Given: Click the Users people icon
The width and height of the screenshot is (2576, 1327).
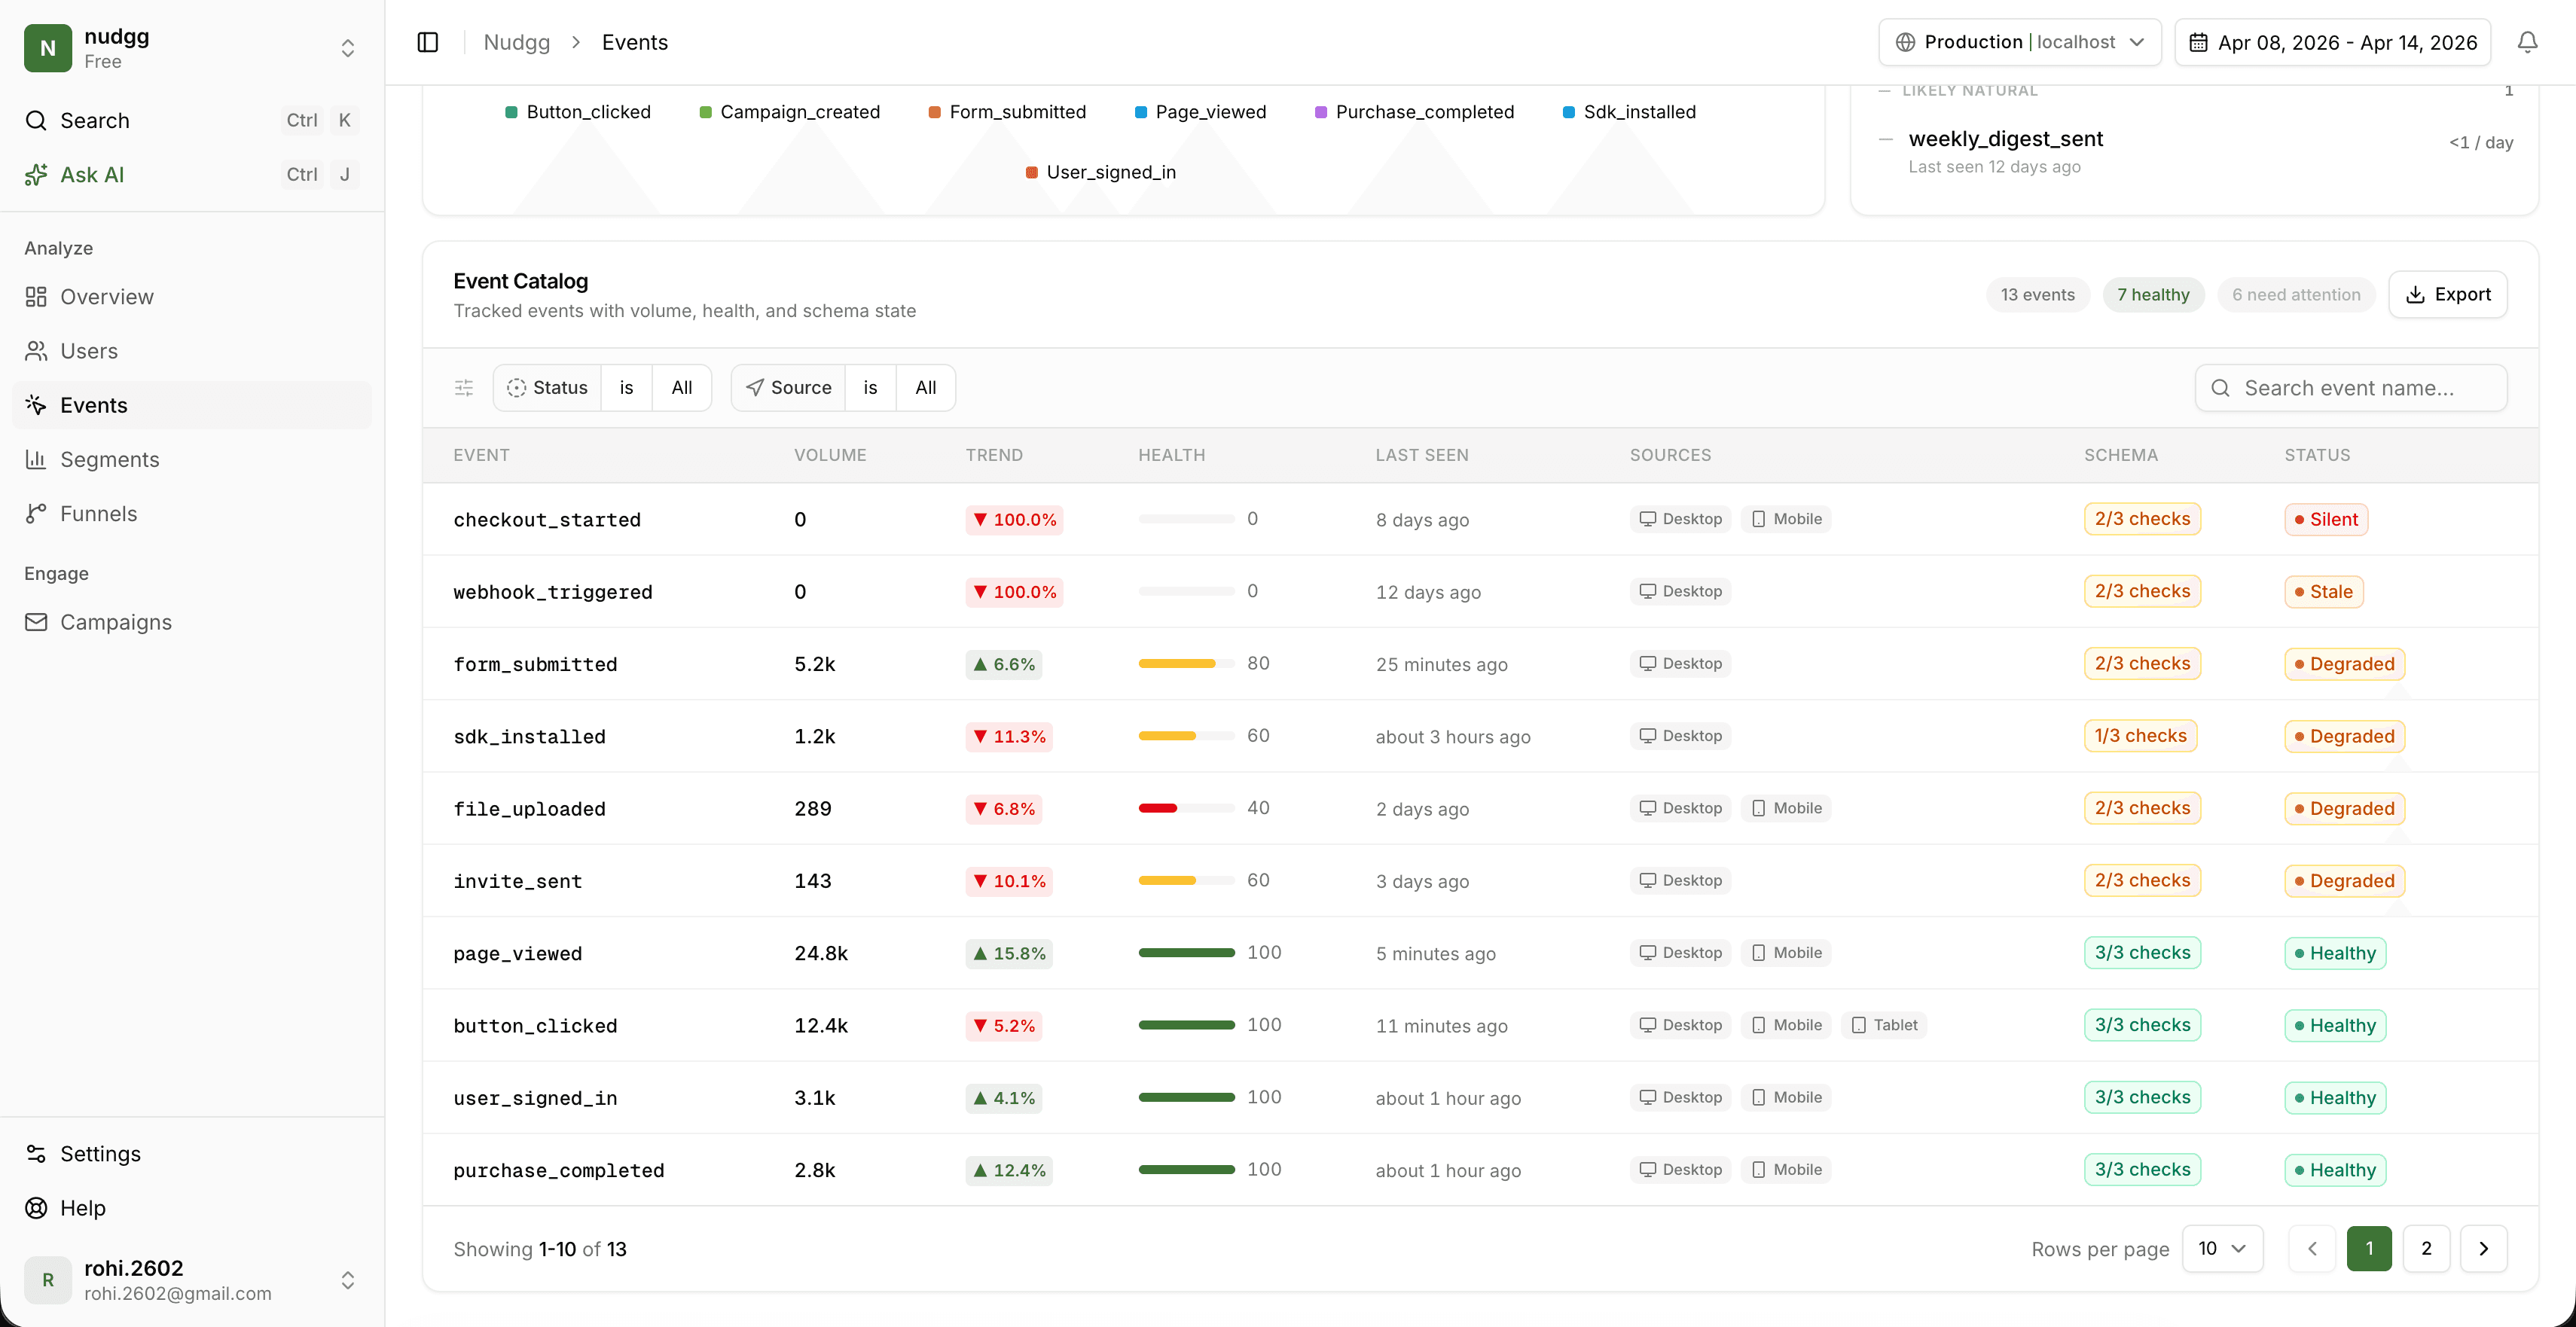Looking at the screenshot, I should tap(36, 351).
